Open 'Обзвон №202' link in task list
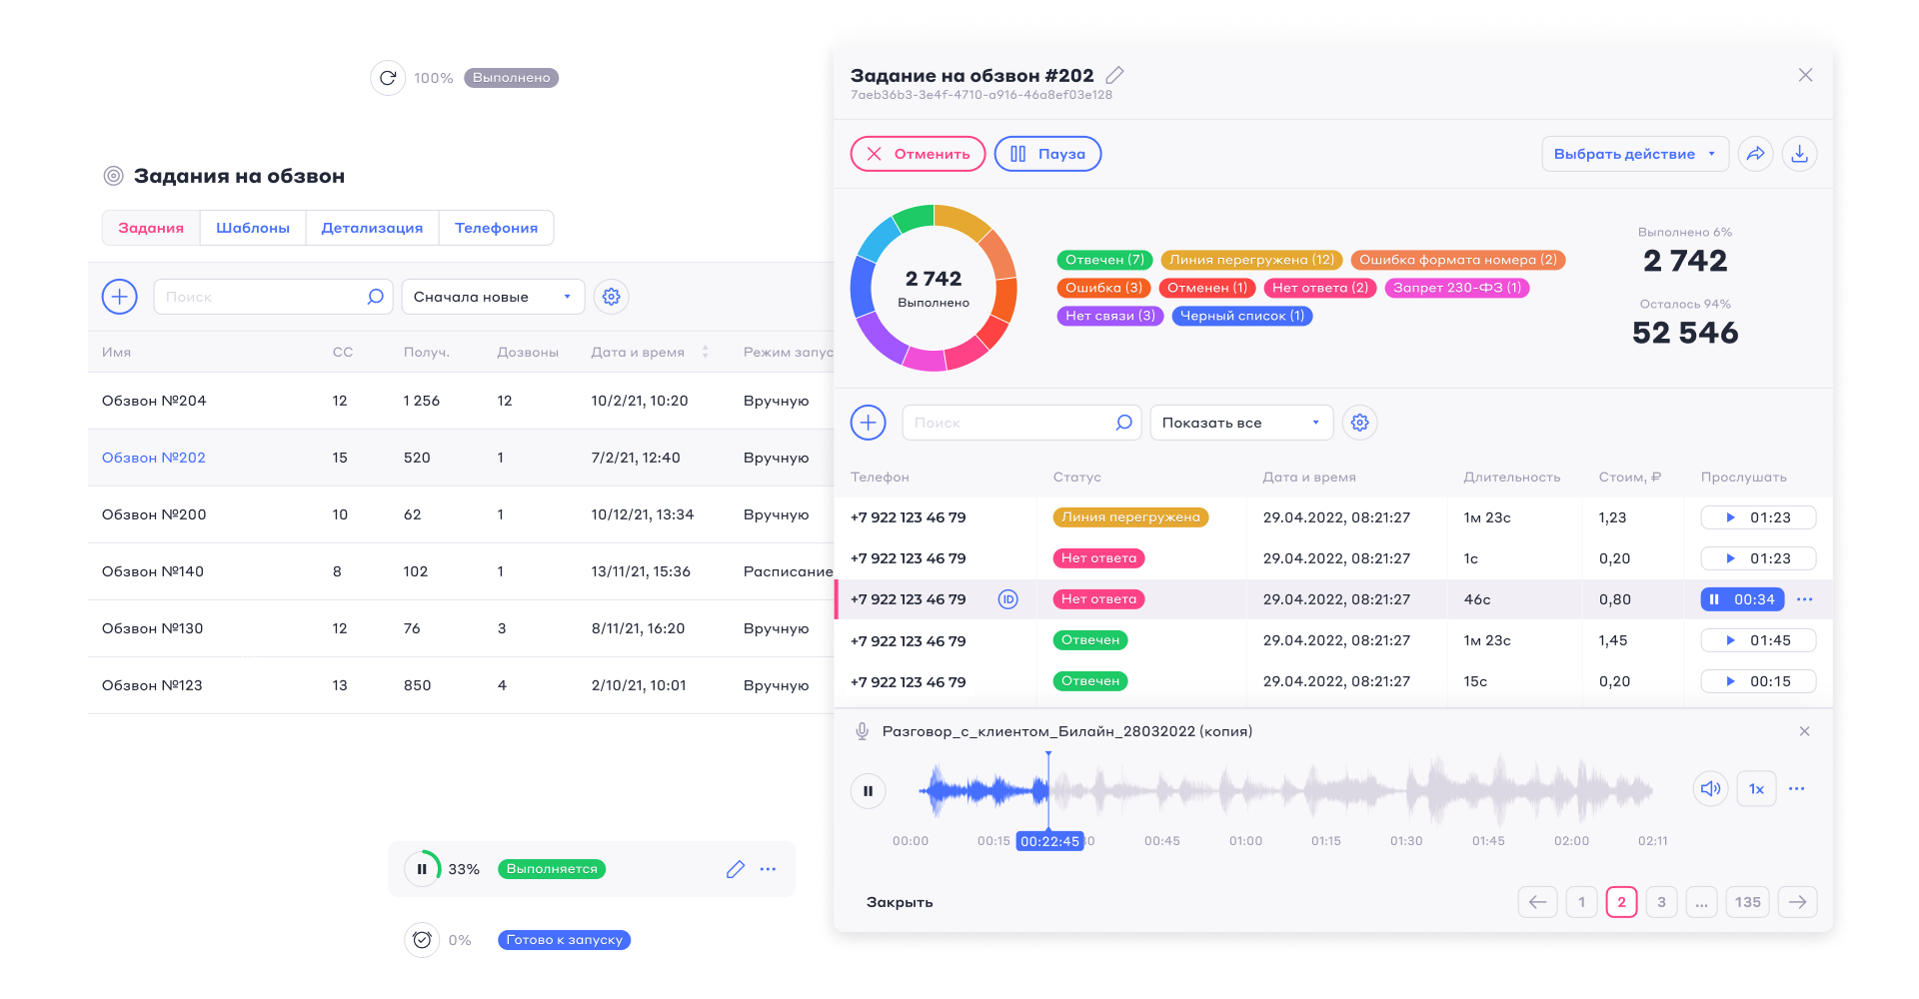Image resolution: width=1919 pixels, height=999 pixels. [x=154, y=458]
